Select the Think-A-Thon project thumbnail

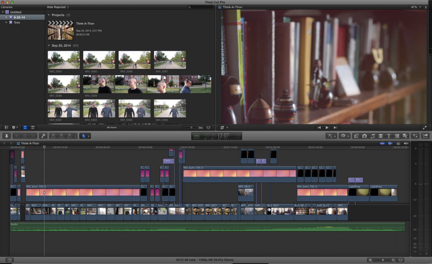pyautogui.click(x=61, y=30)
